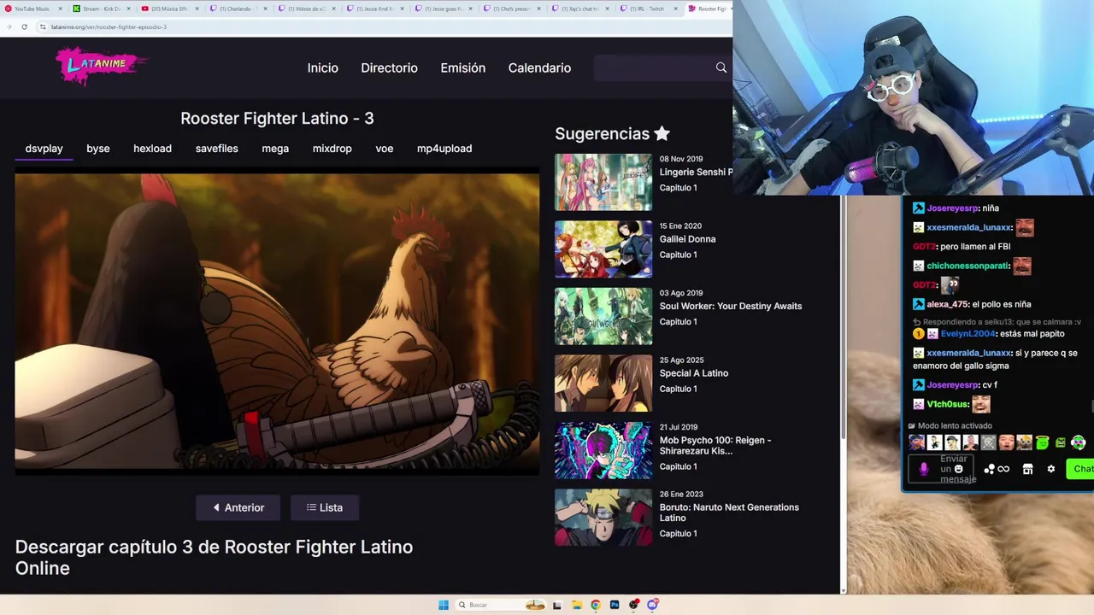Image resolution: width=1094 pixels, height=615 pixels.
Task: Open the Calendario menu item
Action: point(539,68)
